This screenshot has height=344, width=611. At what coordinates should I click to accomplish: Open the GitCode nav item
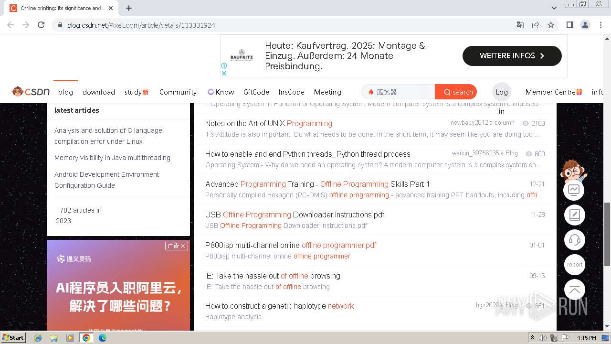tap(256, 92)
